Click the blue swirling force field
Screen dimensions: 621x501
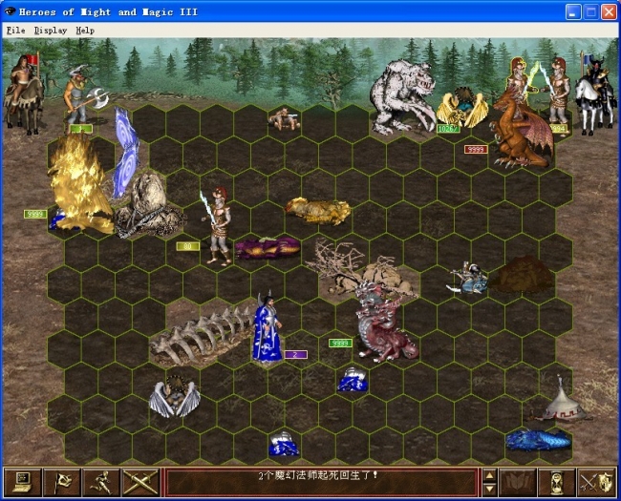126,153
